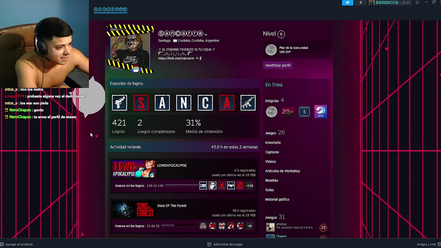Open the LEWDAPOCALYPSE game banner
Screen dimensions: 441x248
click(134, 169)
